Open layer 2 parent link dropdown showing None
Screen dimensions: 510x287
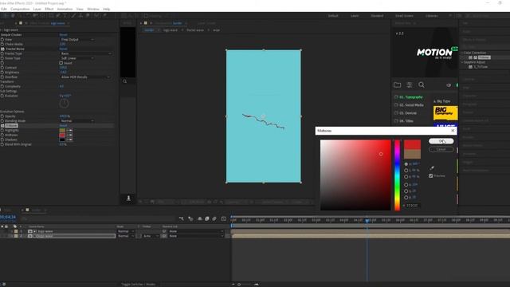coord(196,236)
